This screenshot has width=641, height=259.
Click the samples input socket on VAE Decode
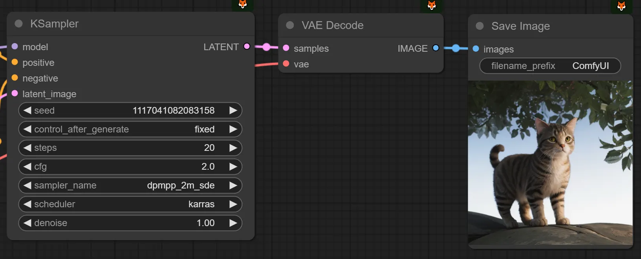[x=286, y=48]
